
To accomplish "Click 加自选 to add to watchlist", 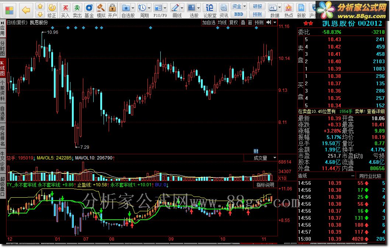I will point(209,22).
